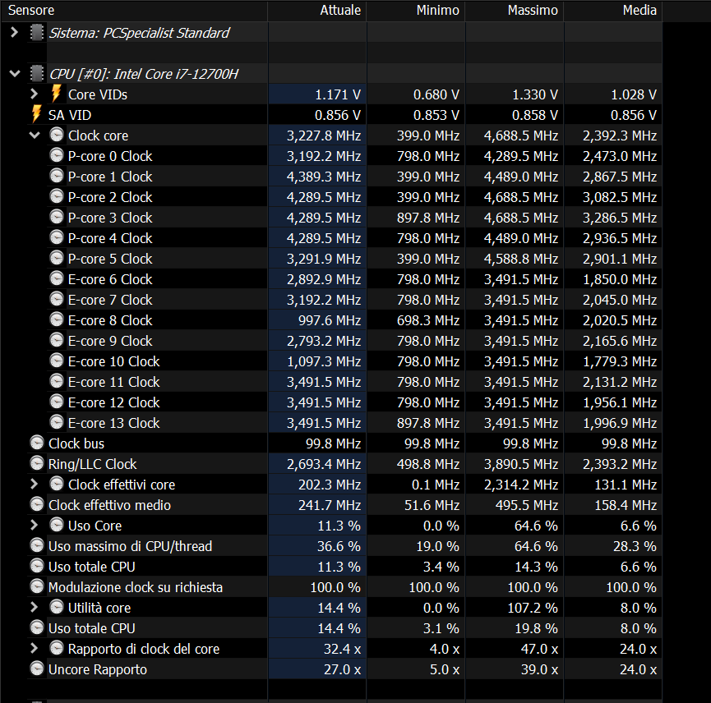Screen dimensions: 711x703
Task: Click the clock icon for Clock bus
Action: click(37, 443)
